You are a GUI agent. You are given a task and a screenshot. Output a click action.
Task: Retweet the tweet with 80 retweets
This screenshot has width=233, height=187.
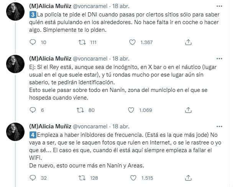[80, 110]
